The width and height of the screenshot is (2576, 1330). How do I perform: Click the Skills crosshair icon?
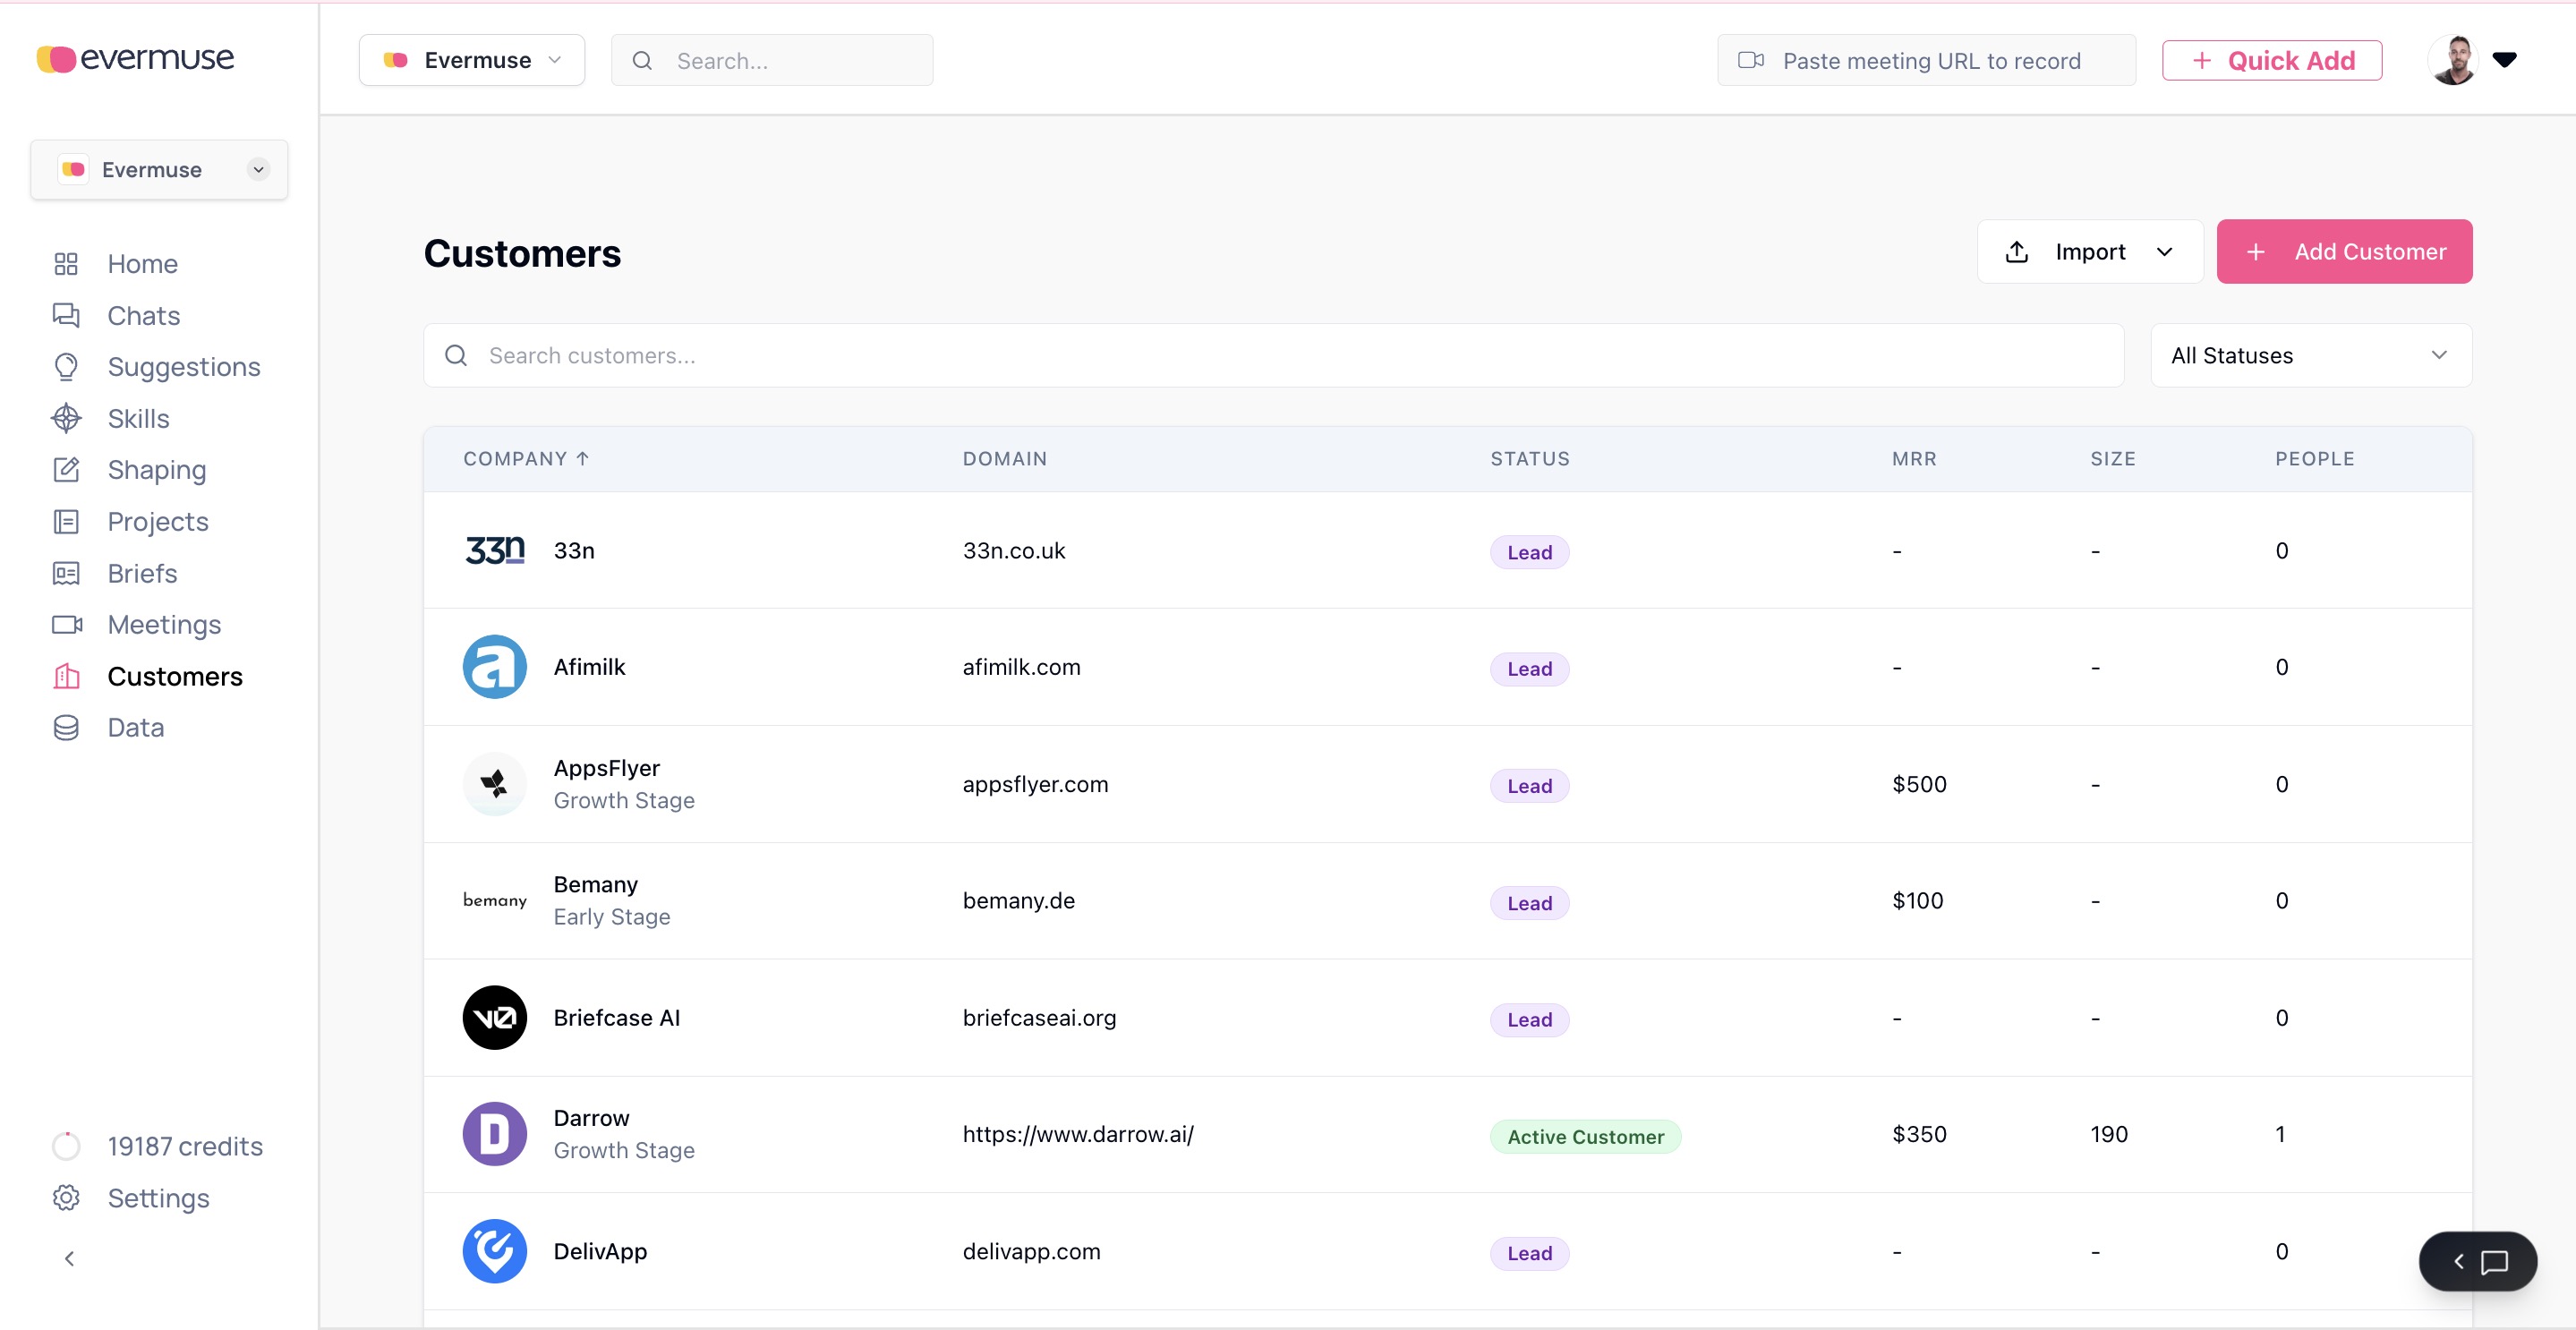66,419
